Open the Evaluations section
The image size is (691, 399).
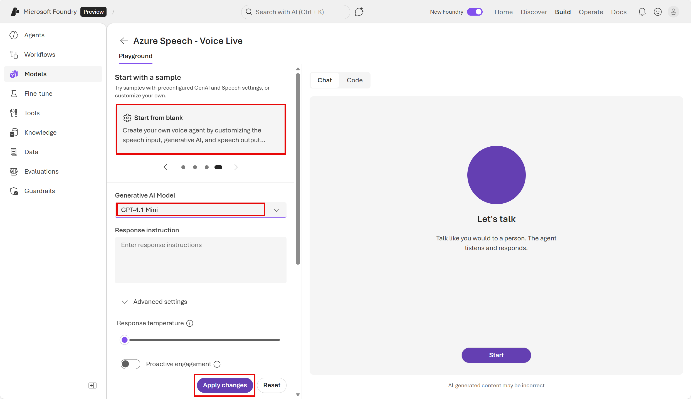point(41,171)
